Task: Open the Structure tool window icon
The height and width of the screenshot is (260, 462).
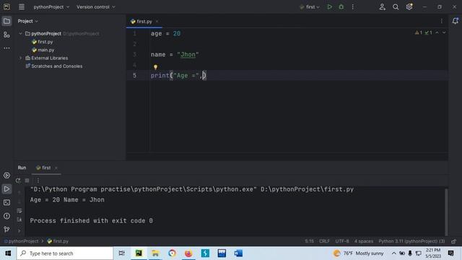Action: [6, 35]
